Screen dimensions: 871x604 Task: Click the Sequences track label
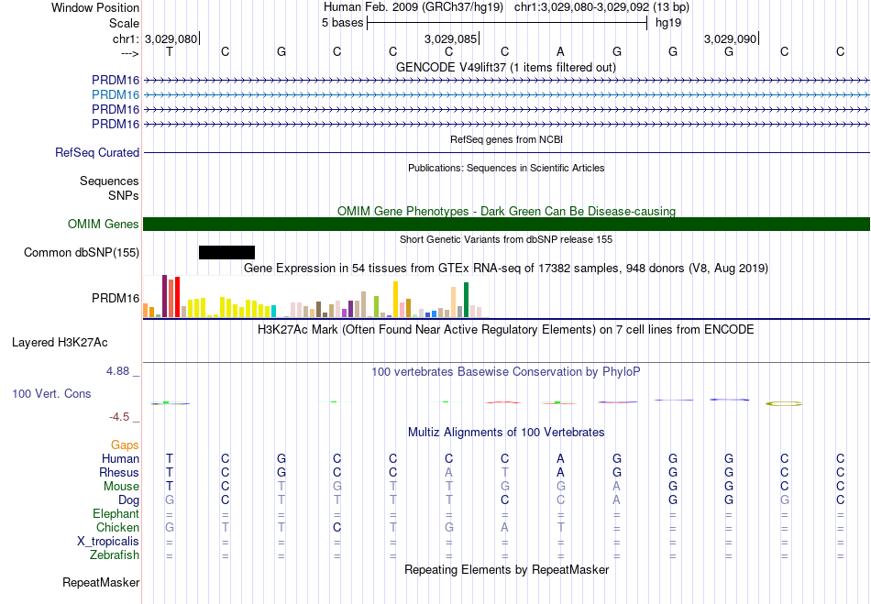(x=109, y=181)
